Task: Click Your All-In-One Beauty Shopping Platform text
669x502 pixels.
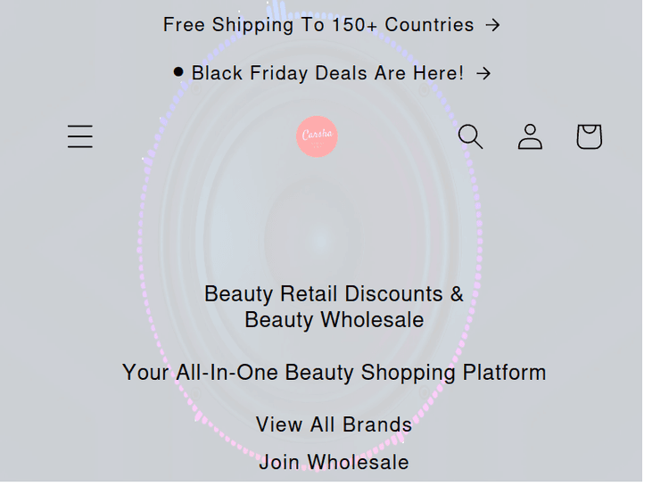Action: click(x=334, y=373)
